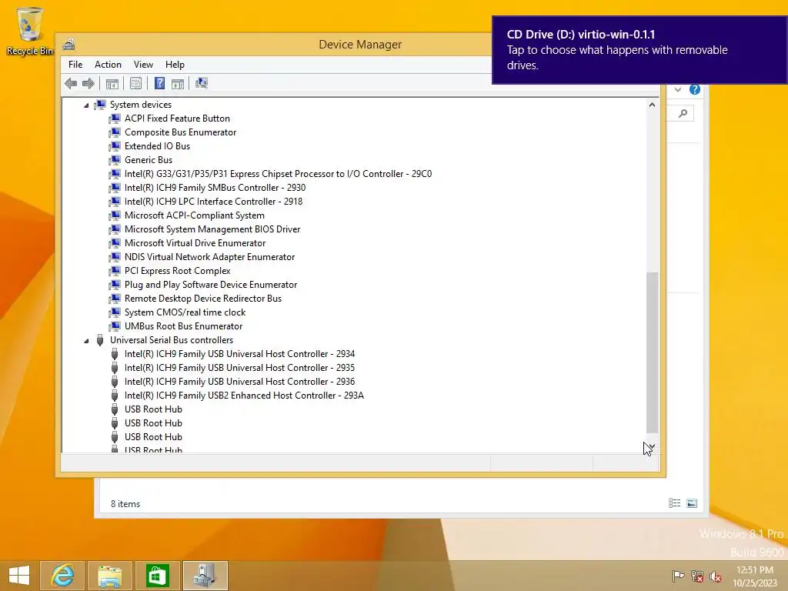Select System CMOS/real time clock
The width and height of the screenshot is (788, 591).
click(185, 312)
